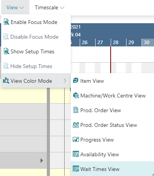Open the View dropdown menu
This screenshot has width=154, height=176.
15,7
